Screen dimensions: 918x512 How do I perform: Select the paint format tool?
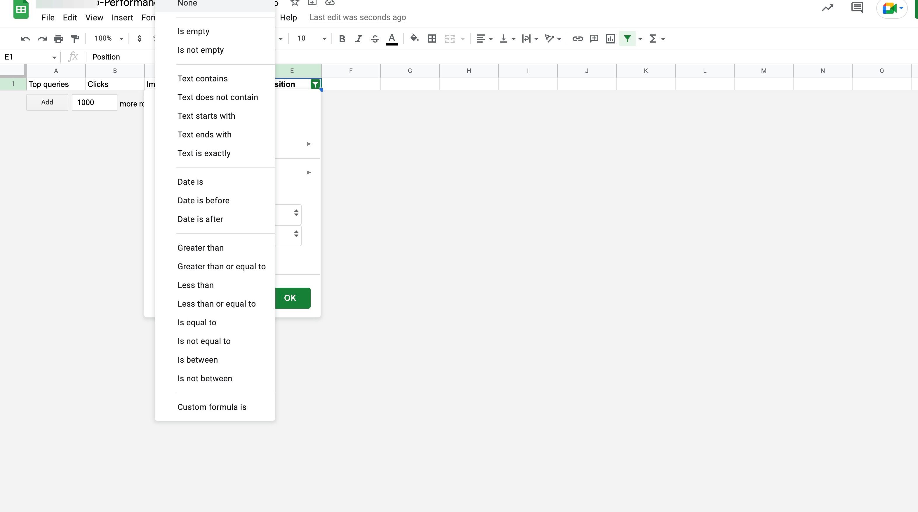click(75, 39)
